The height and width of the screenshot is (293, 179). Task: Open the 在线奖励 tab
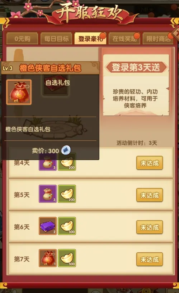[124, 39]
